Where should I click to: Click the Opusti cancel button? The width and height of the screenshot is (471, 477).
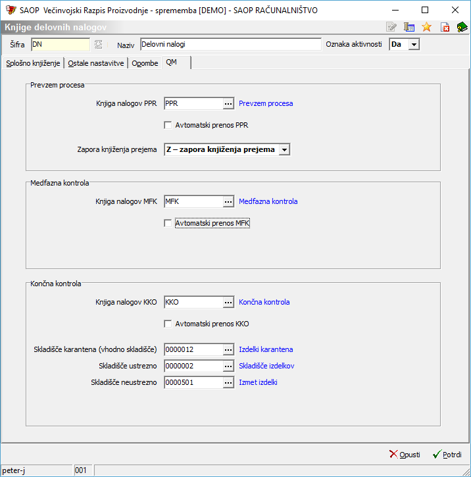pyautogui.click(x=405, y=455)
